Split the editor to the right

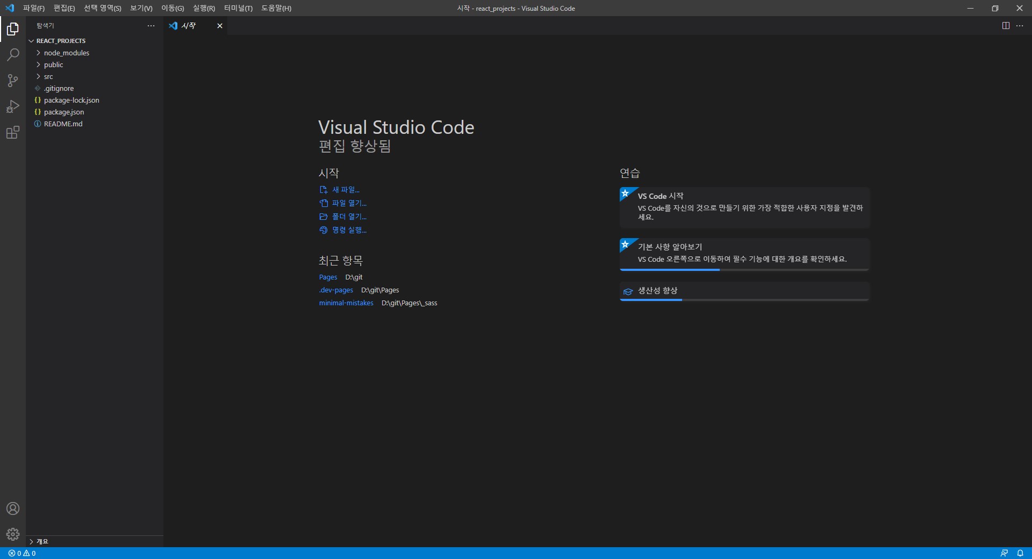click(x=1006, y=26)
